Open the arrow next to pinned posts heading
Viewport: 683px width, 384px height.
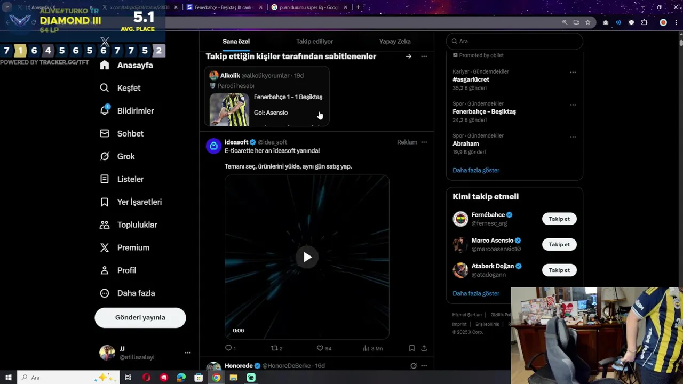pos(409,57)
